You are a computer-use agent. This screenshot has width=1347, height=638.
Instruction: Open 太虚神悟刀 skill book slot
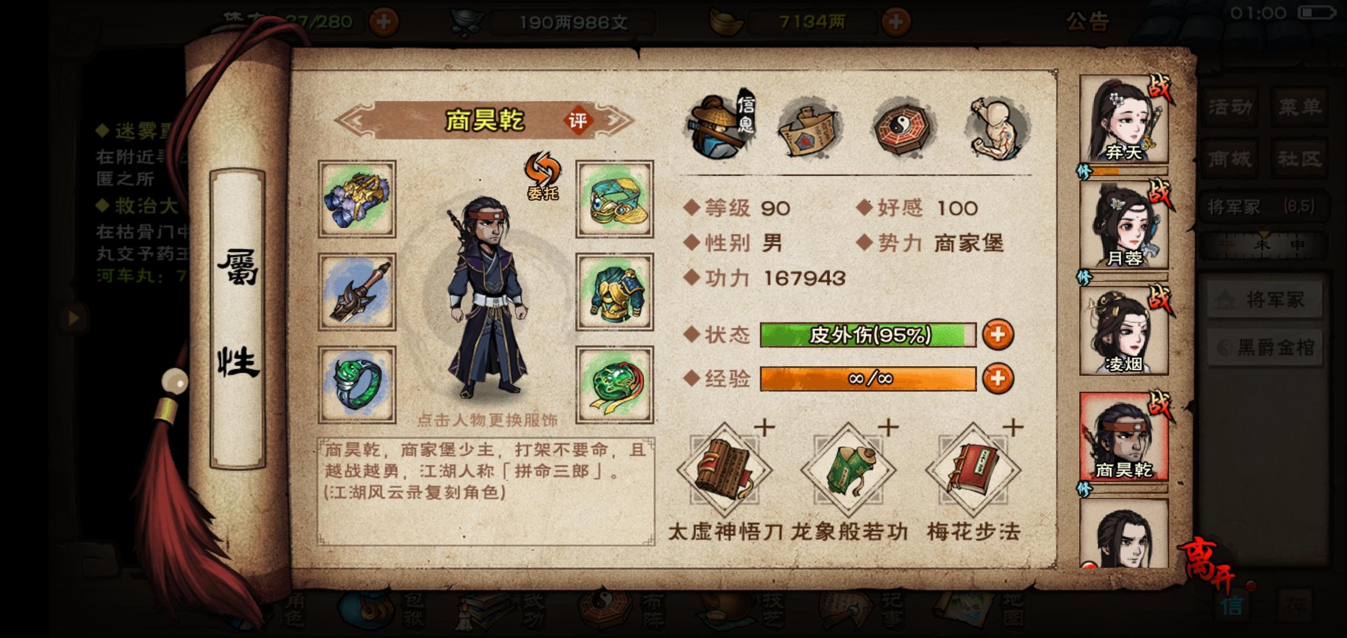(724, 471)
